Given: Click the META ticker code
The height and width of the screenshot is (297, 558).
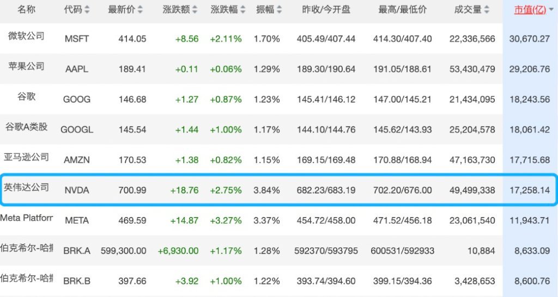Looking at the screenshot, I should pos(76,220).
